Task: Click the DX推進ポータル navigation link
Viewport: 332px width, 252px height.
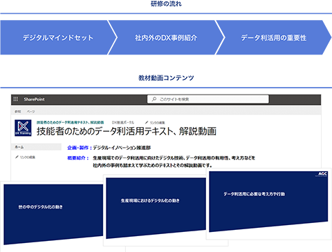Action: 123,122
